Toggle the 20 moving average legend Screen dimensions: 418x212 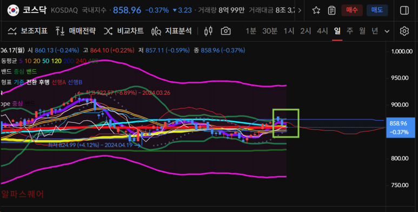[x=37, y=61]
